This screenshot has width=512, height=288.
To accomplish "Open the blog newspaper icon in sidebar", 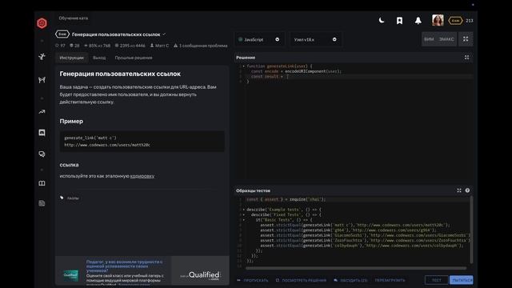I will 42,203.
